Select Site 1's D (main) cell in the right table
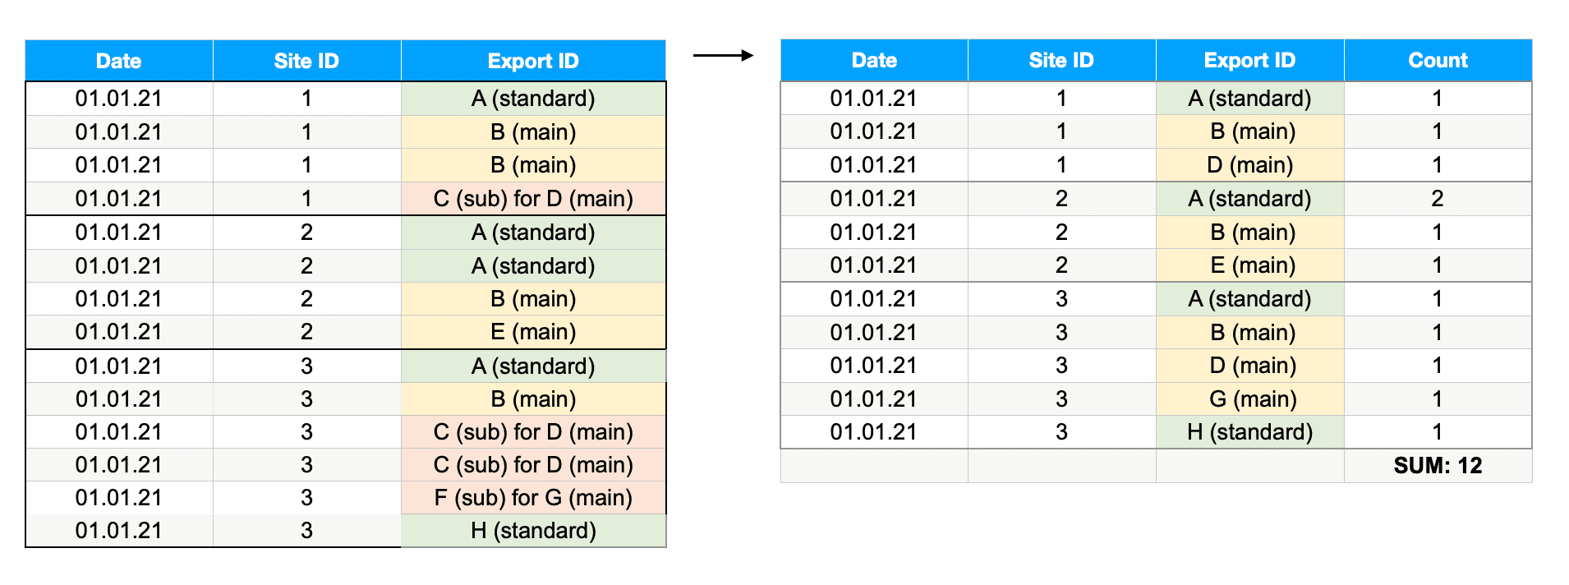The height and width of the screenshot is (585, 1569). pos(1249,165)
